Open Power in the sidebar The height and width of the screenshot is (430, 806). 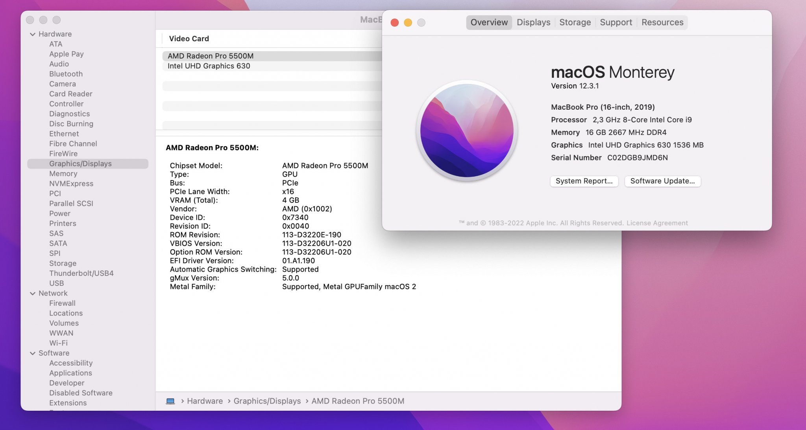(60, 213)
